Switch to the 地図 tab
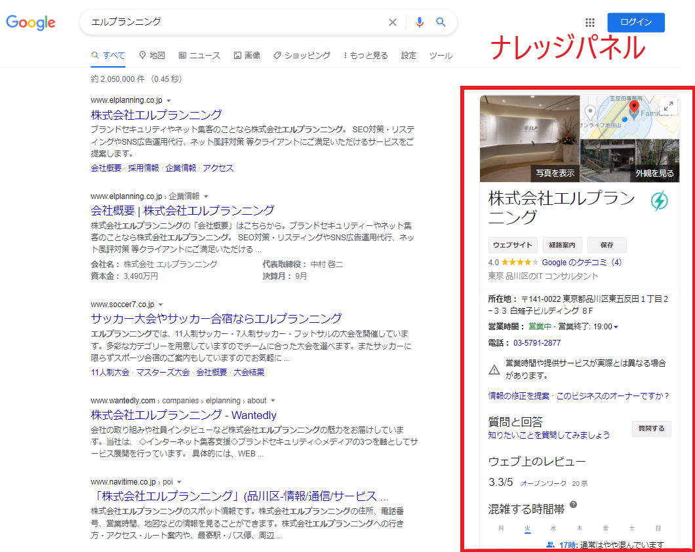Viewport: 695px width, 552px height. (152, 56)
